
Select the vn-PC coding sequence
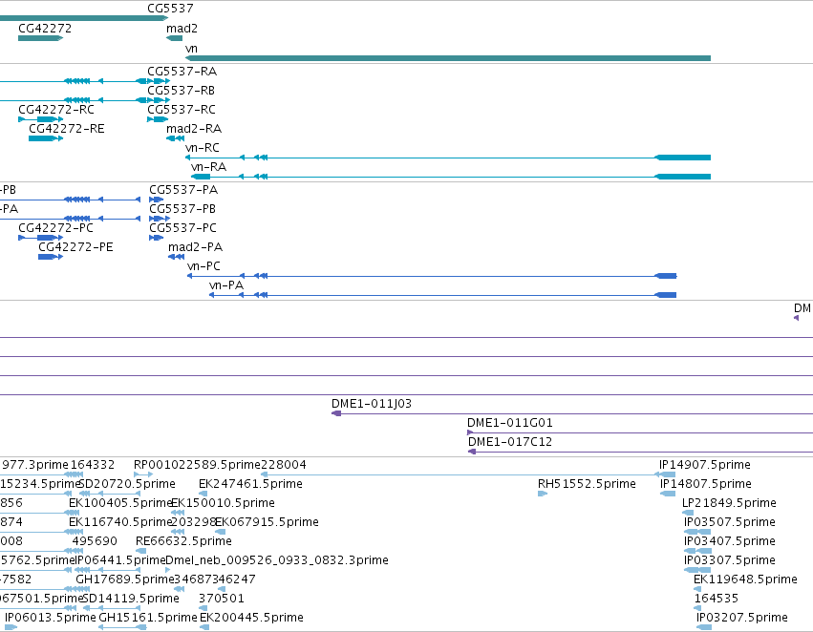[432, 276]
